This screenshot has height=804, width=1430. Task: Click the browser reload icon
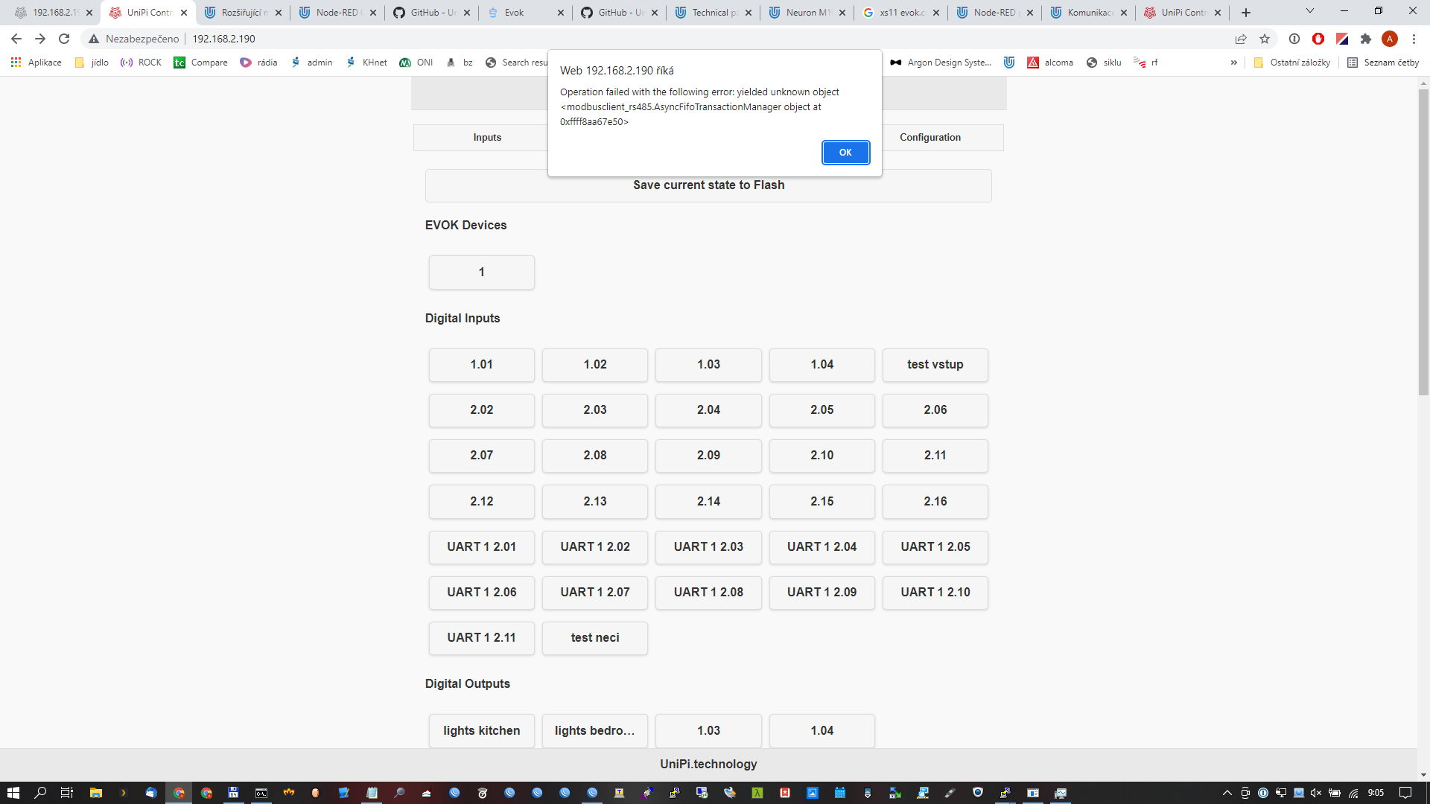[x=64, y=39]
